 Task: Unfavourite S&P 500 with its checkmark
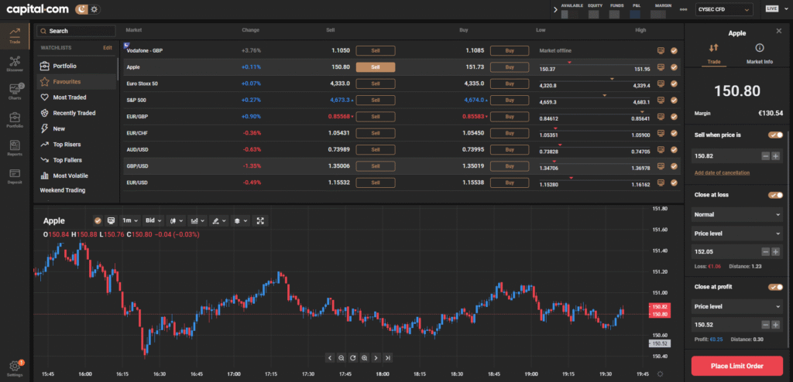coord(674,100)
